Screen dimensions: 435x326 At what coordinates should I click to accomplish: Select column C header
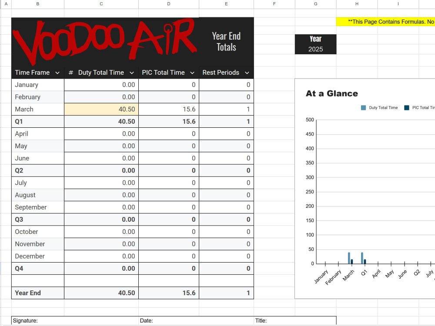[101, 4]
